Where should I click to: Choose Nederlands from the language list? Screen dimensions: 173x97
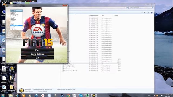click(x=16, y=19)
